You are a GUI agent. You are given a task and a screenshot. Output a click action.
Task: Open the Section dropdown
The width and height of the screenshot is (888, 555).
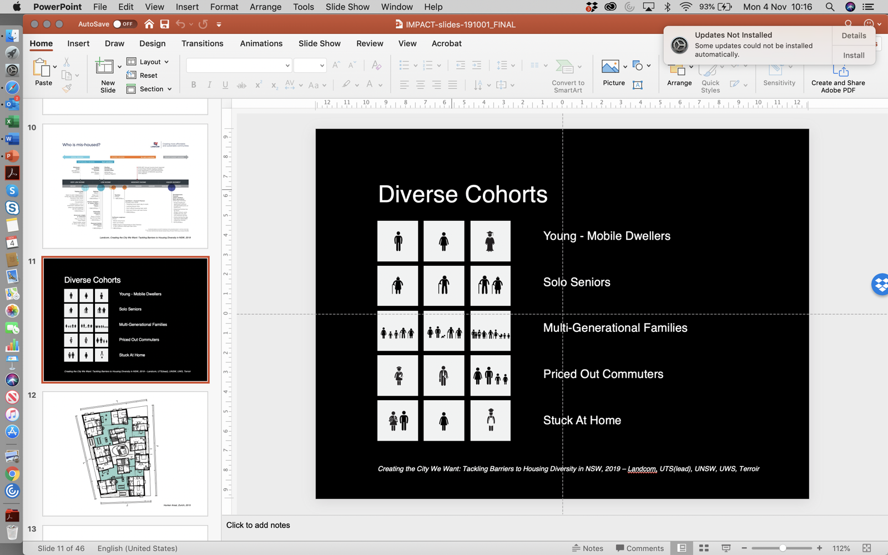point(150,89)
